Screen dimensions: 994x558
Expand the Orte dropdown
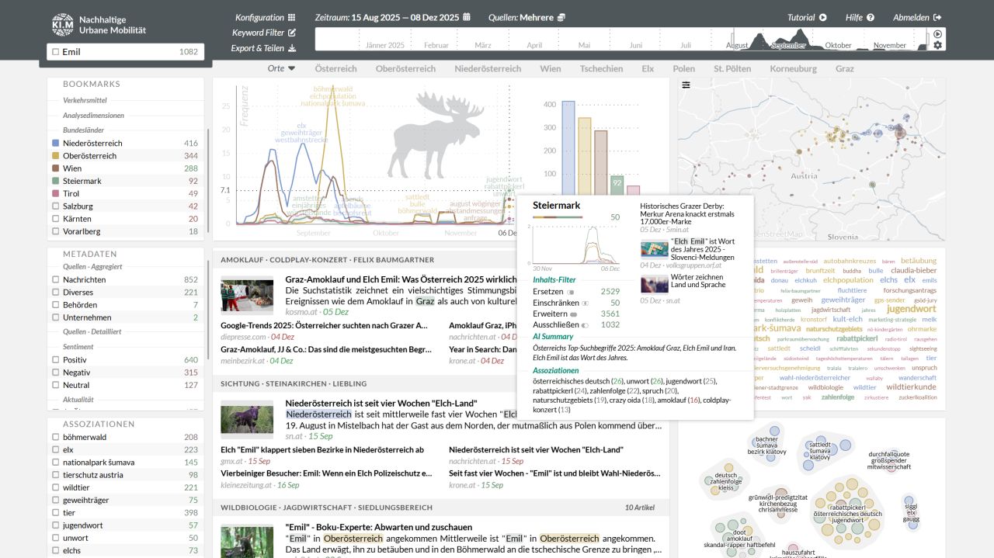(x=281, y=68)
